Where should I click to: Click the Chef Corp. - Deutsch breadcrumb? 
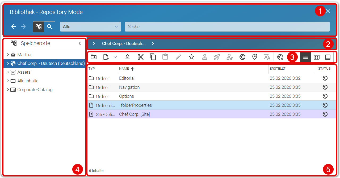[124, 43]
